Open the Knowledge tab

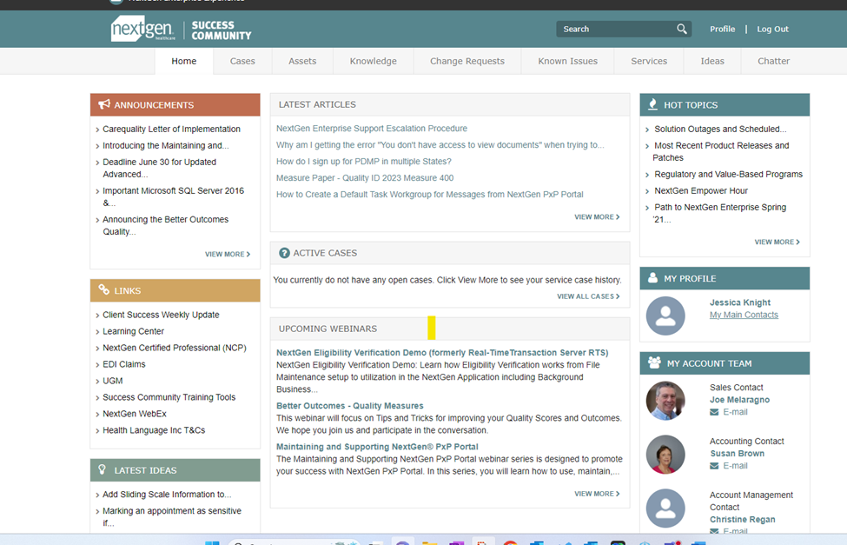(x=373, y=61)
